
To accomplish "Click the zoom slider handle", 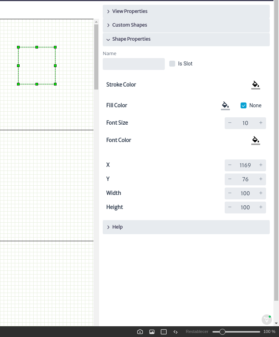I will 222,332.
